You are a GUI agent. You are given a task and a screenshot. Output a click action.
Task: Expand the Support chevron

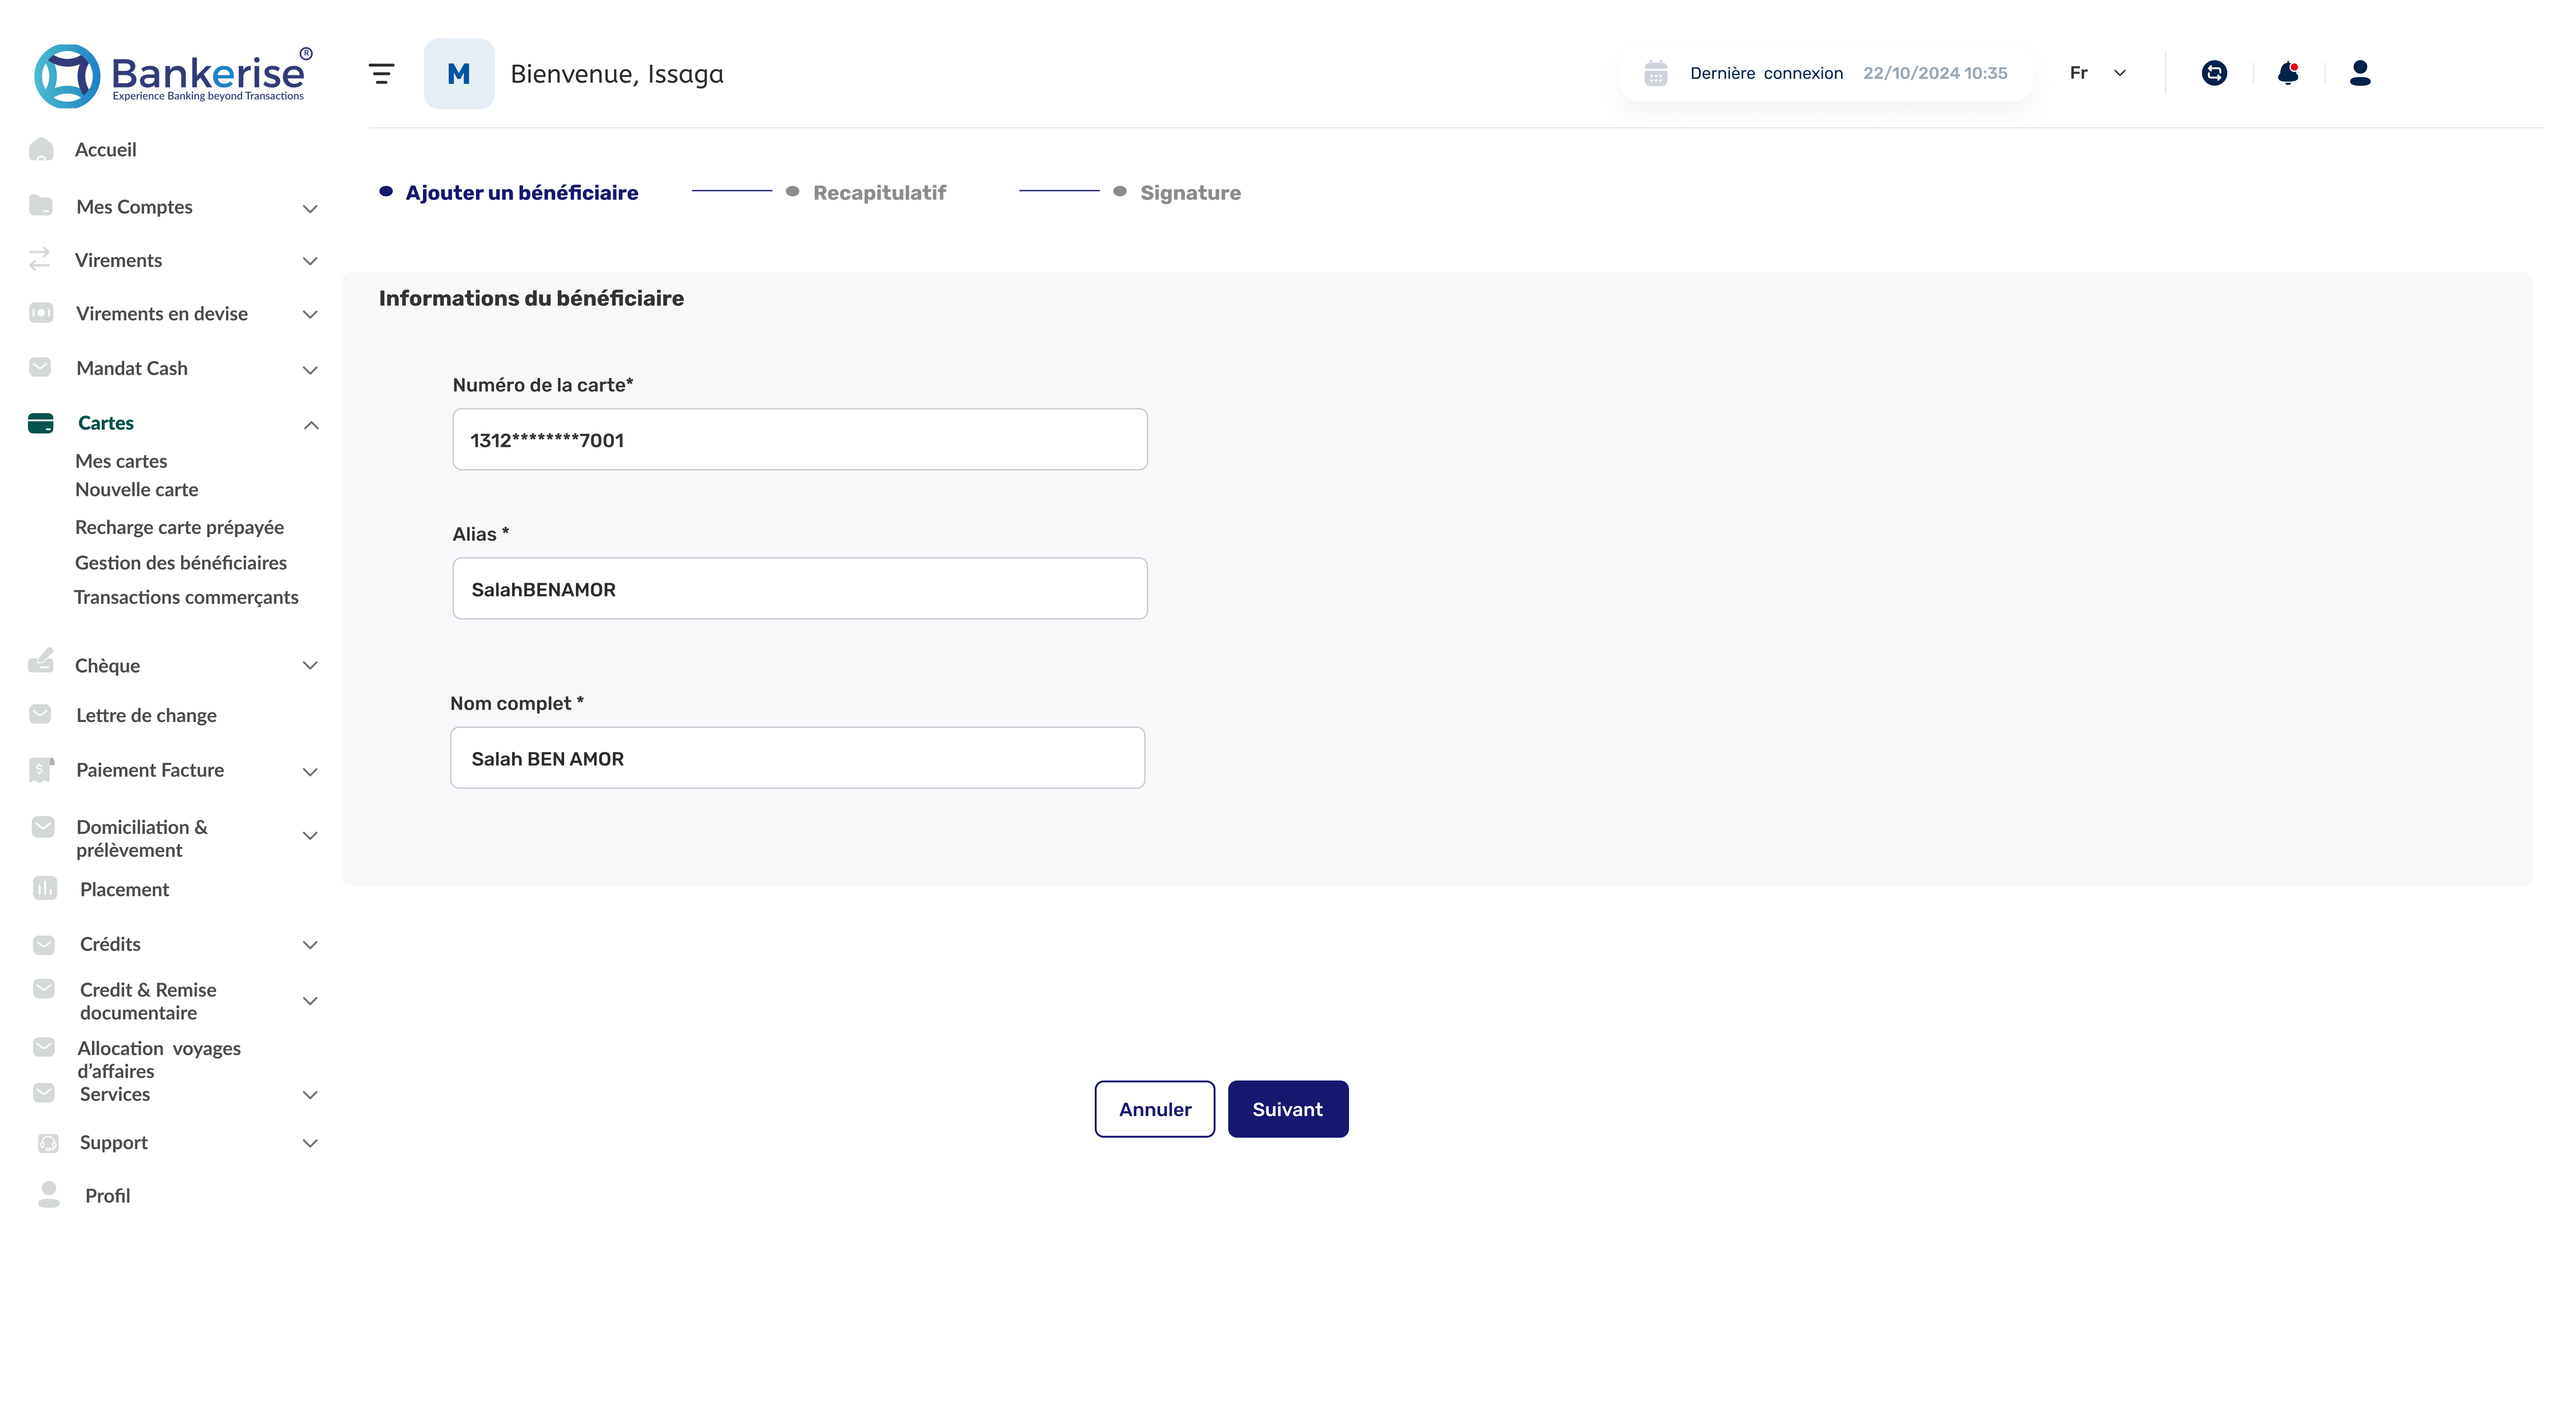click(310, 1143)
